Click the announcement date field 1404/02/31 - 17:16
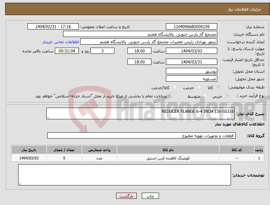 tap(53, 26)
